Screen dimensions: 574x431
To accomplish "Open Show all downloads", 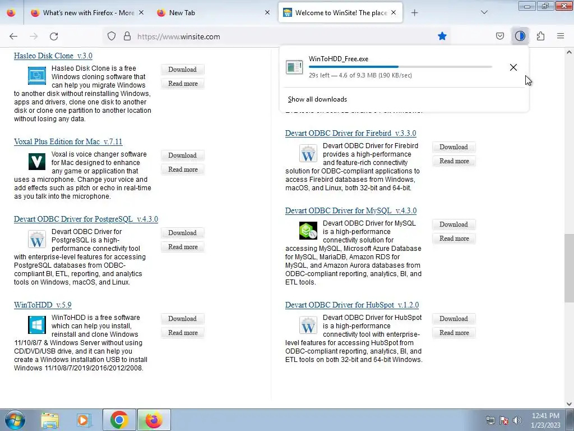I will tap(317, 99).
